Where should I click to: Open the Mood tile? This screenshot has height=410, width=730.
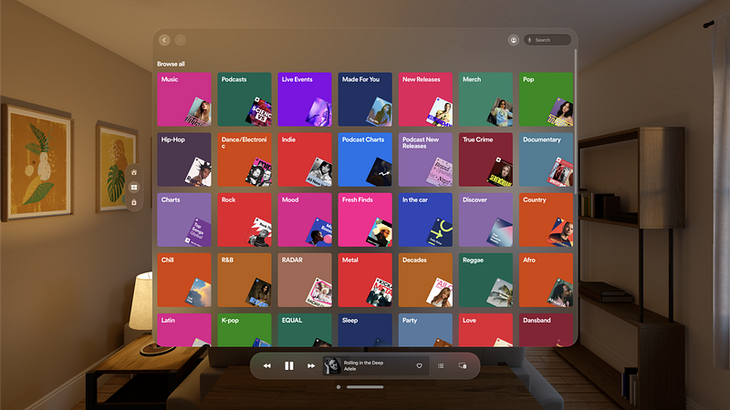click(x=305, y=220)
